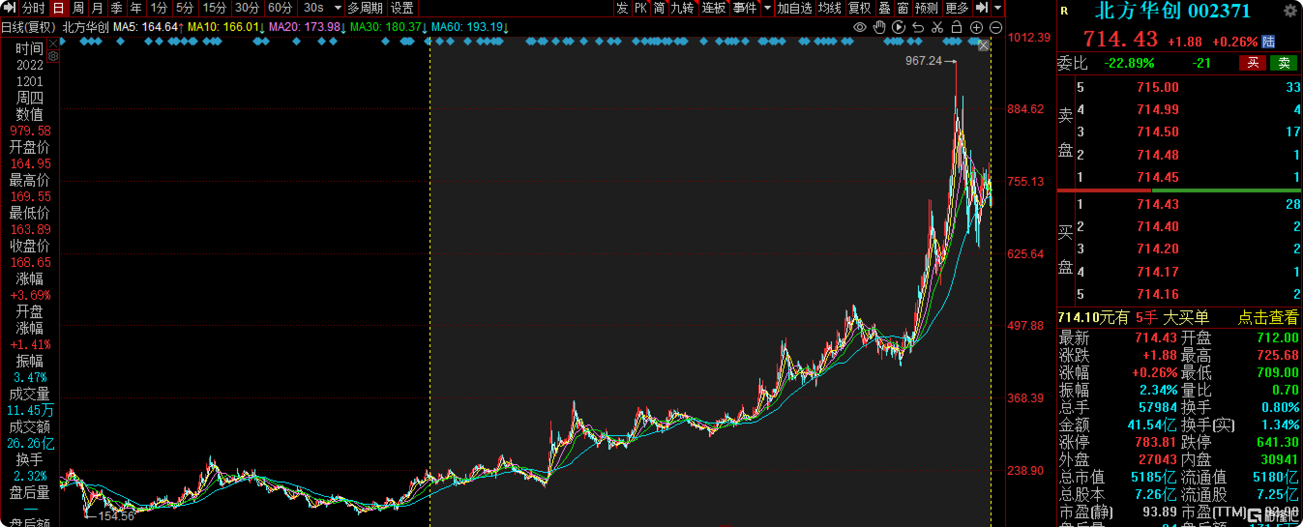Open the 多周期 multi-period view
Image resolution: width=1303 pixels, height=527 pixels.
(365, 8)
